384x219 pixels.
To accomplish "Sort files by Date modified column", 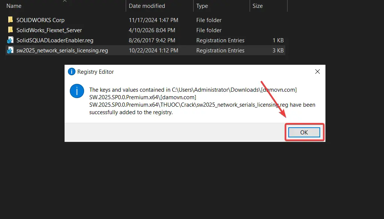I will [x=147, y=6].
